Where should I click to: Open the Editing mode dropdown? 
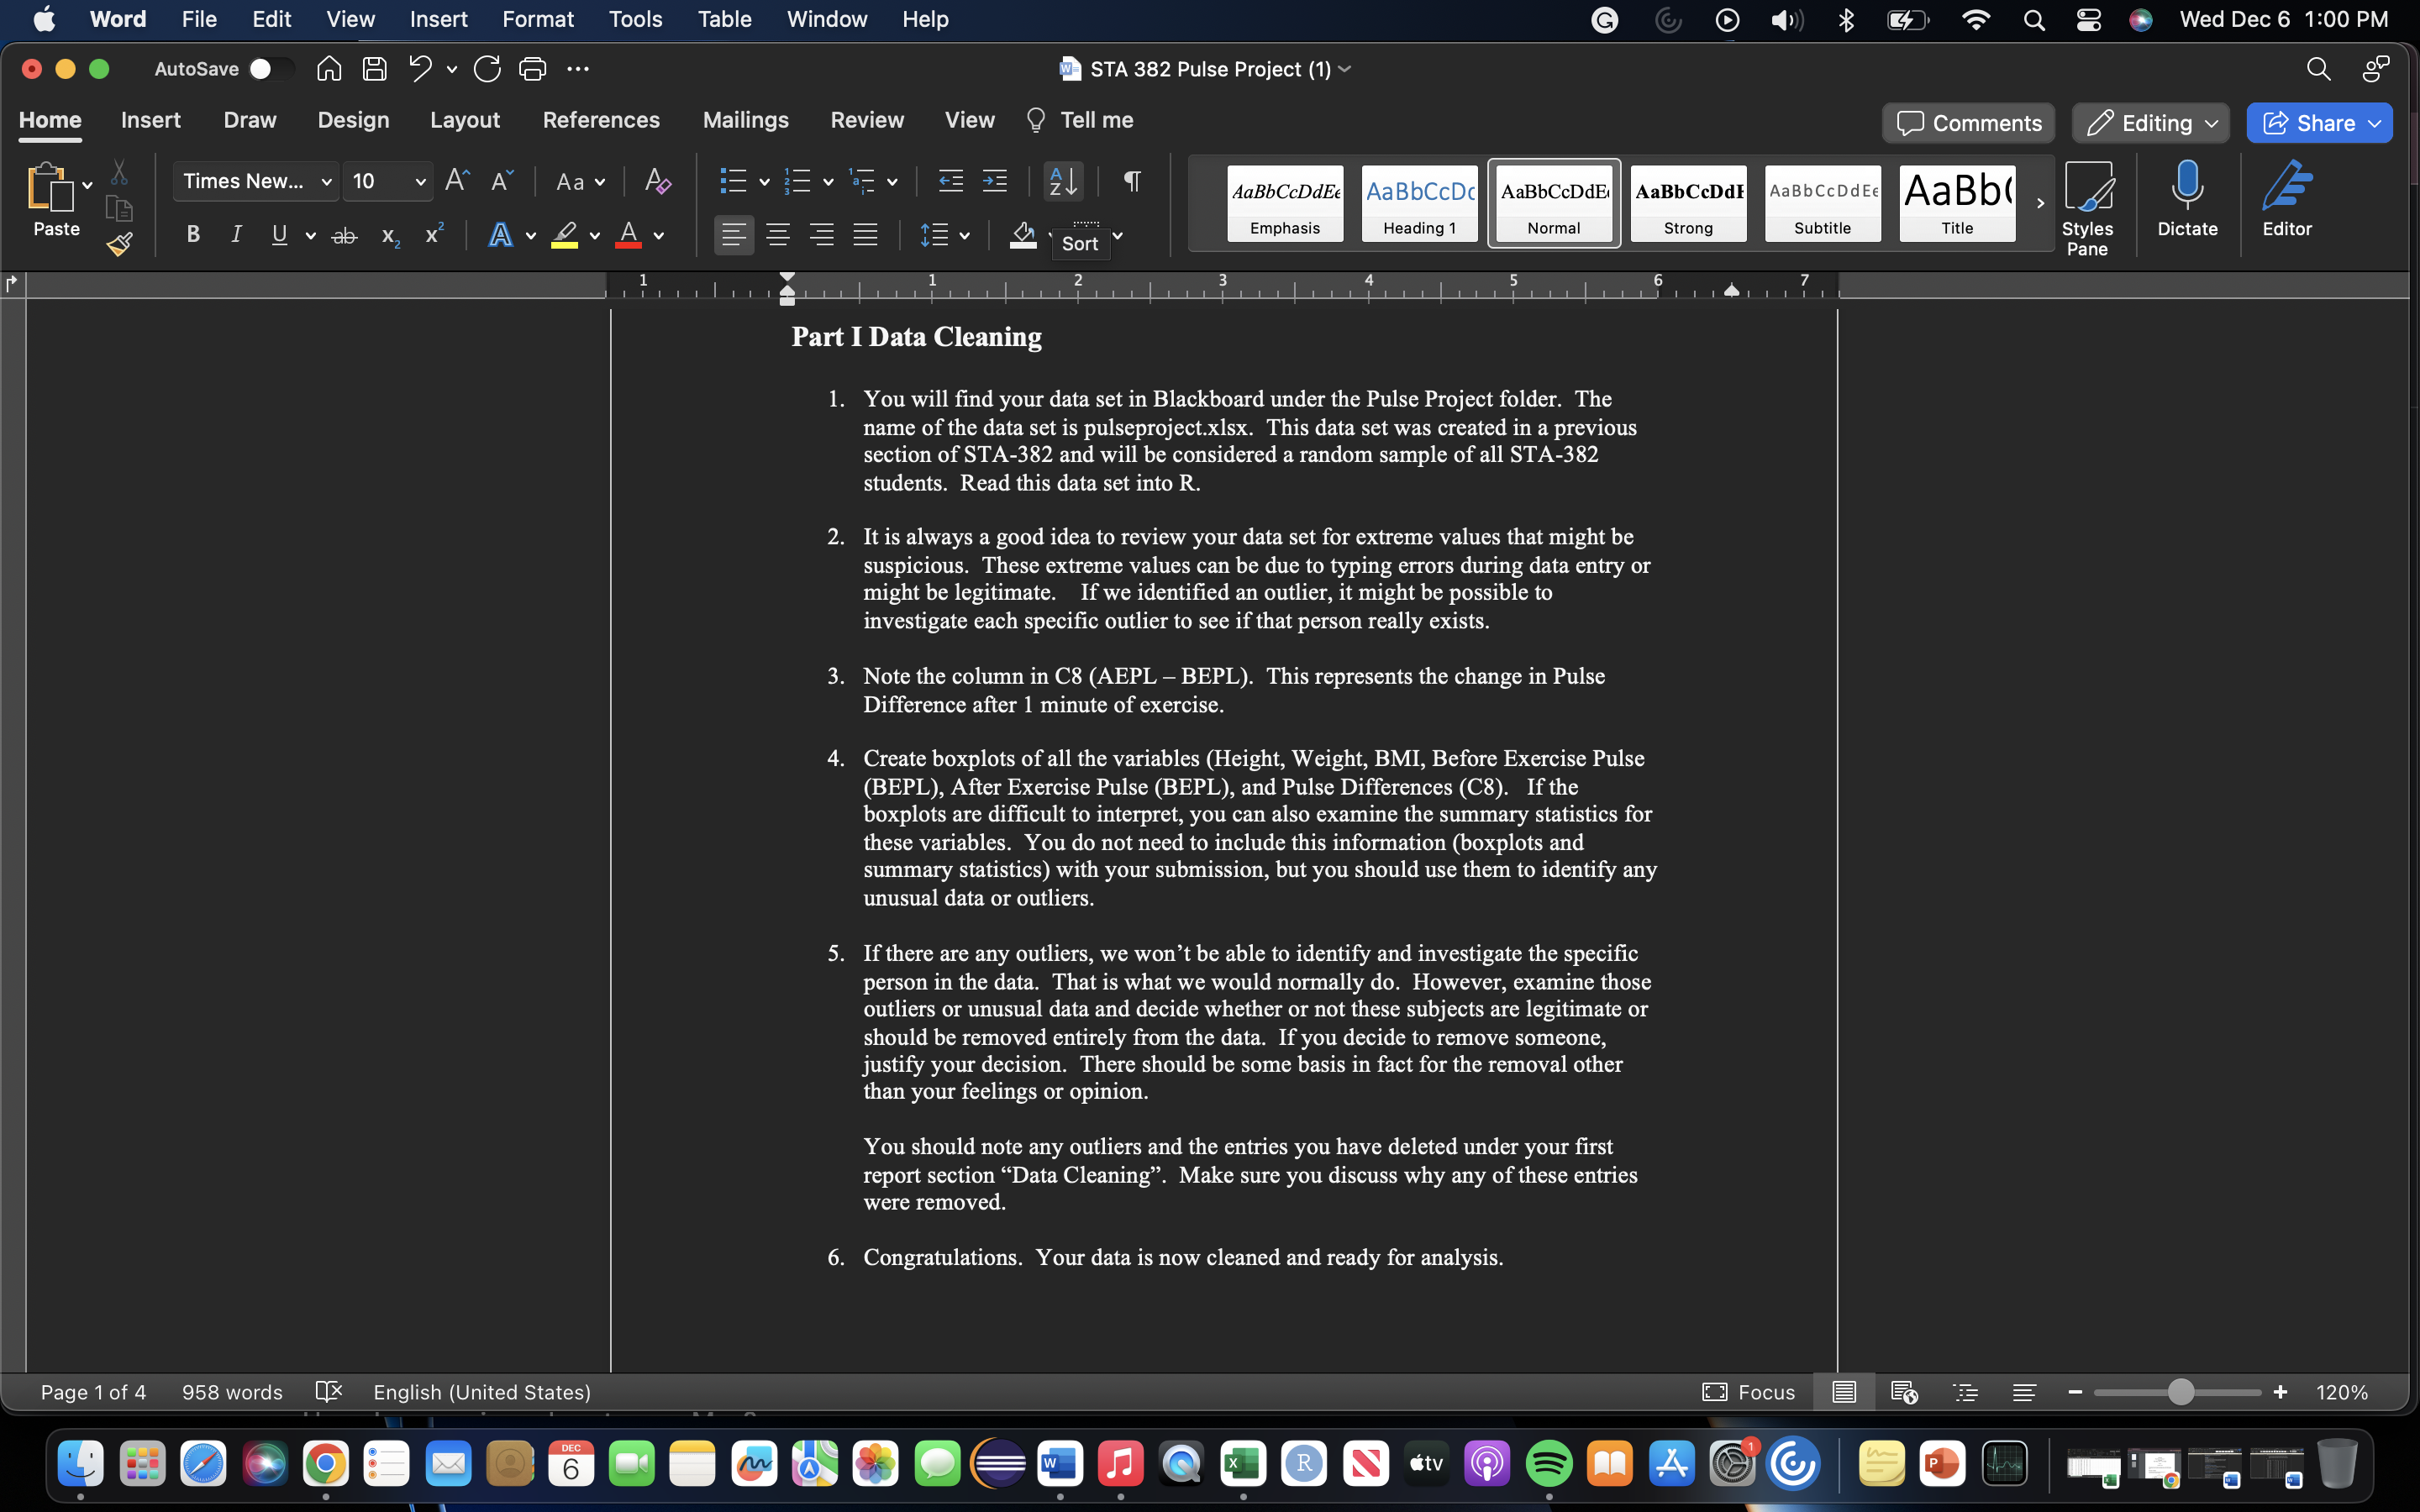click(2150, 123)
